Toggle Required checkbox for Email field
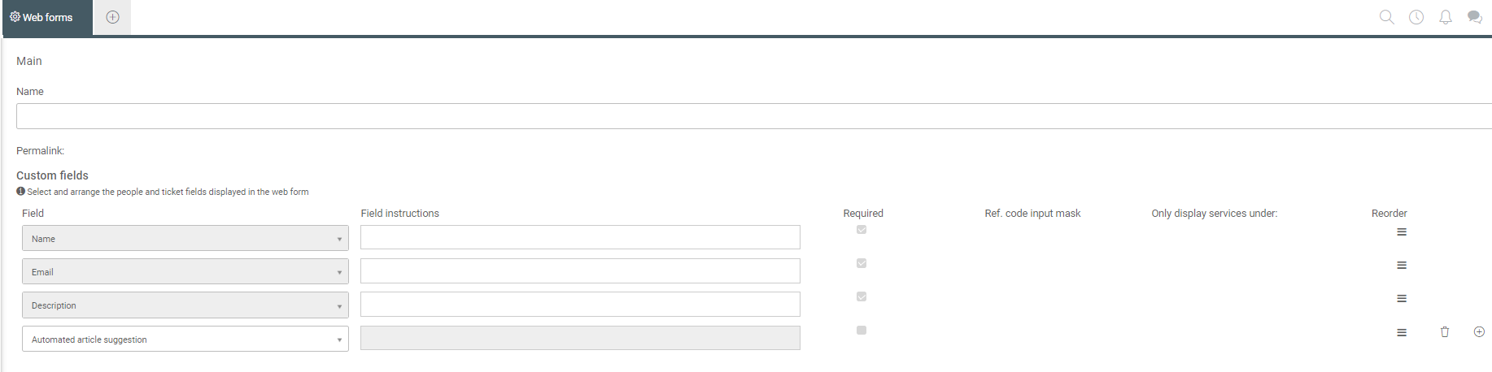 (862, 263)
